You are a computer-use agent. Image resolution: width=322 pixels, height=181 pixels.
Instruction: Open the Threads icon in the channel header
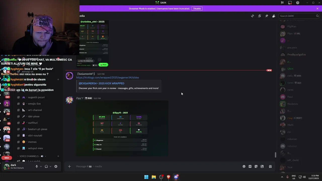click(252, 16)
